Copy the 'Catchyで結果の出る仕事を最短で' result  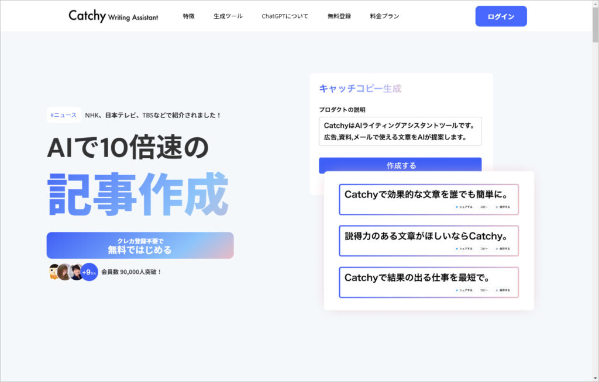point(484,290)
